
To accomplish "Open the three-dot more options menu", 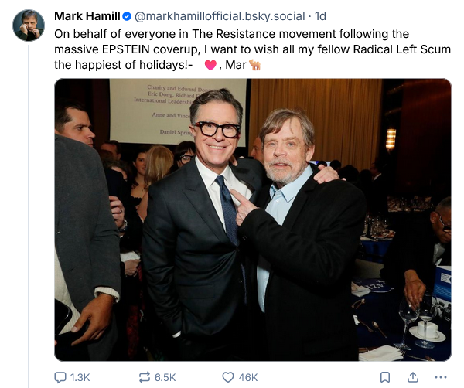I will click(442, 377).
